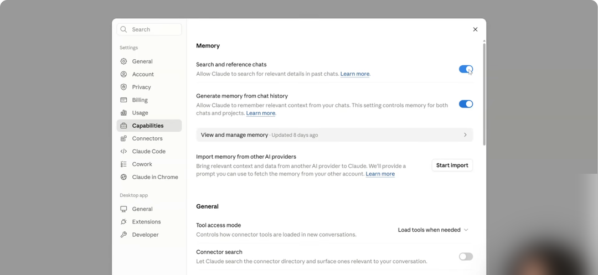Screen dimensions: 598x275
Task: Click the Desktop app General monitor icon
Action: coord(123,209)
